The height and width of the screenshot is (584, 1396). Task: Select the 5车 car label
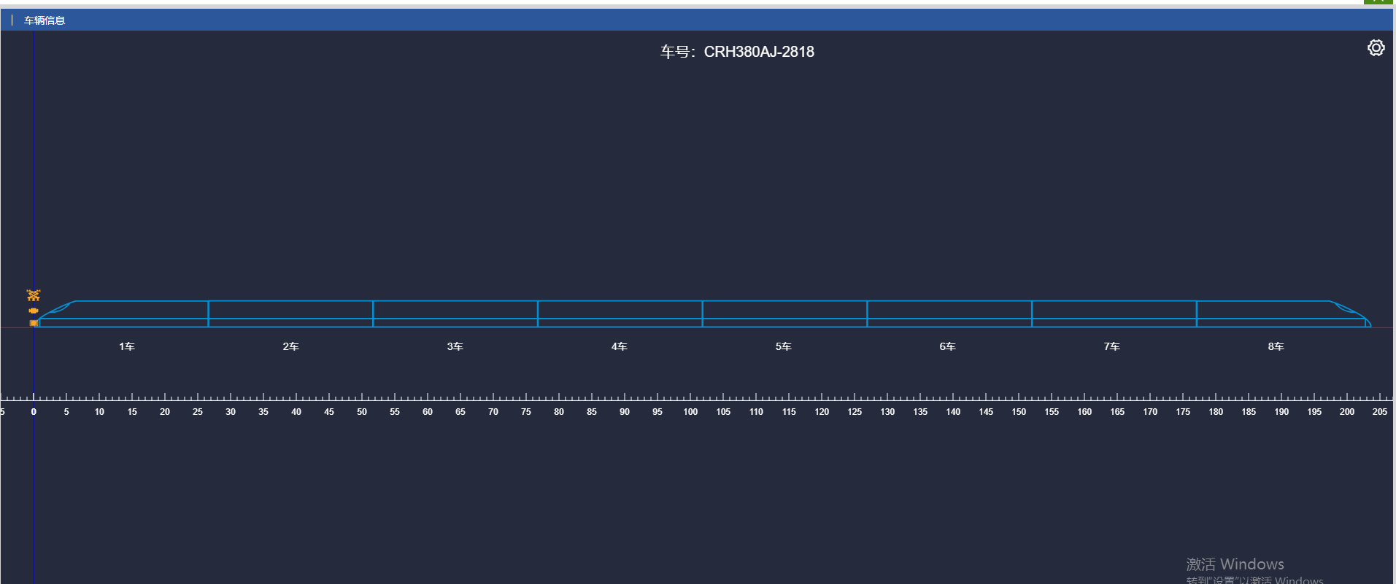tap(784, 346)
